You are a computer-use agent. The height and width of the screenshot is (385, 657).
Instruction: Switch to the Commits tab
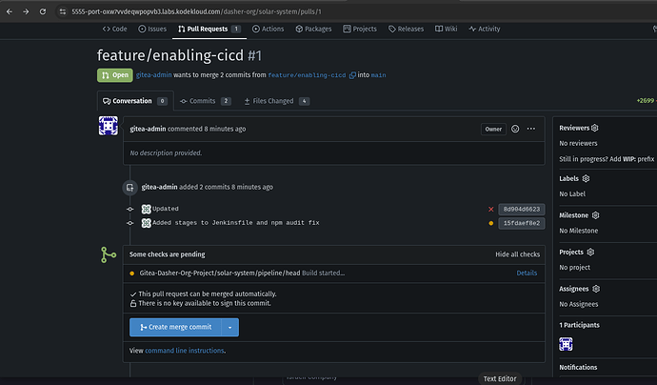[205, 100]
